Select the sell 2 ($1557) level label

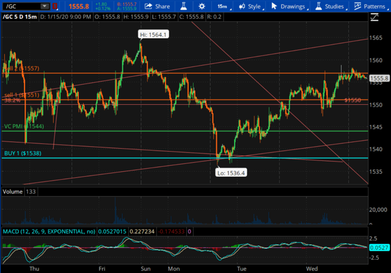pos(22,68)
